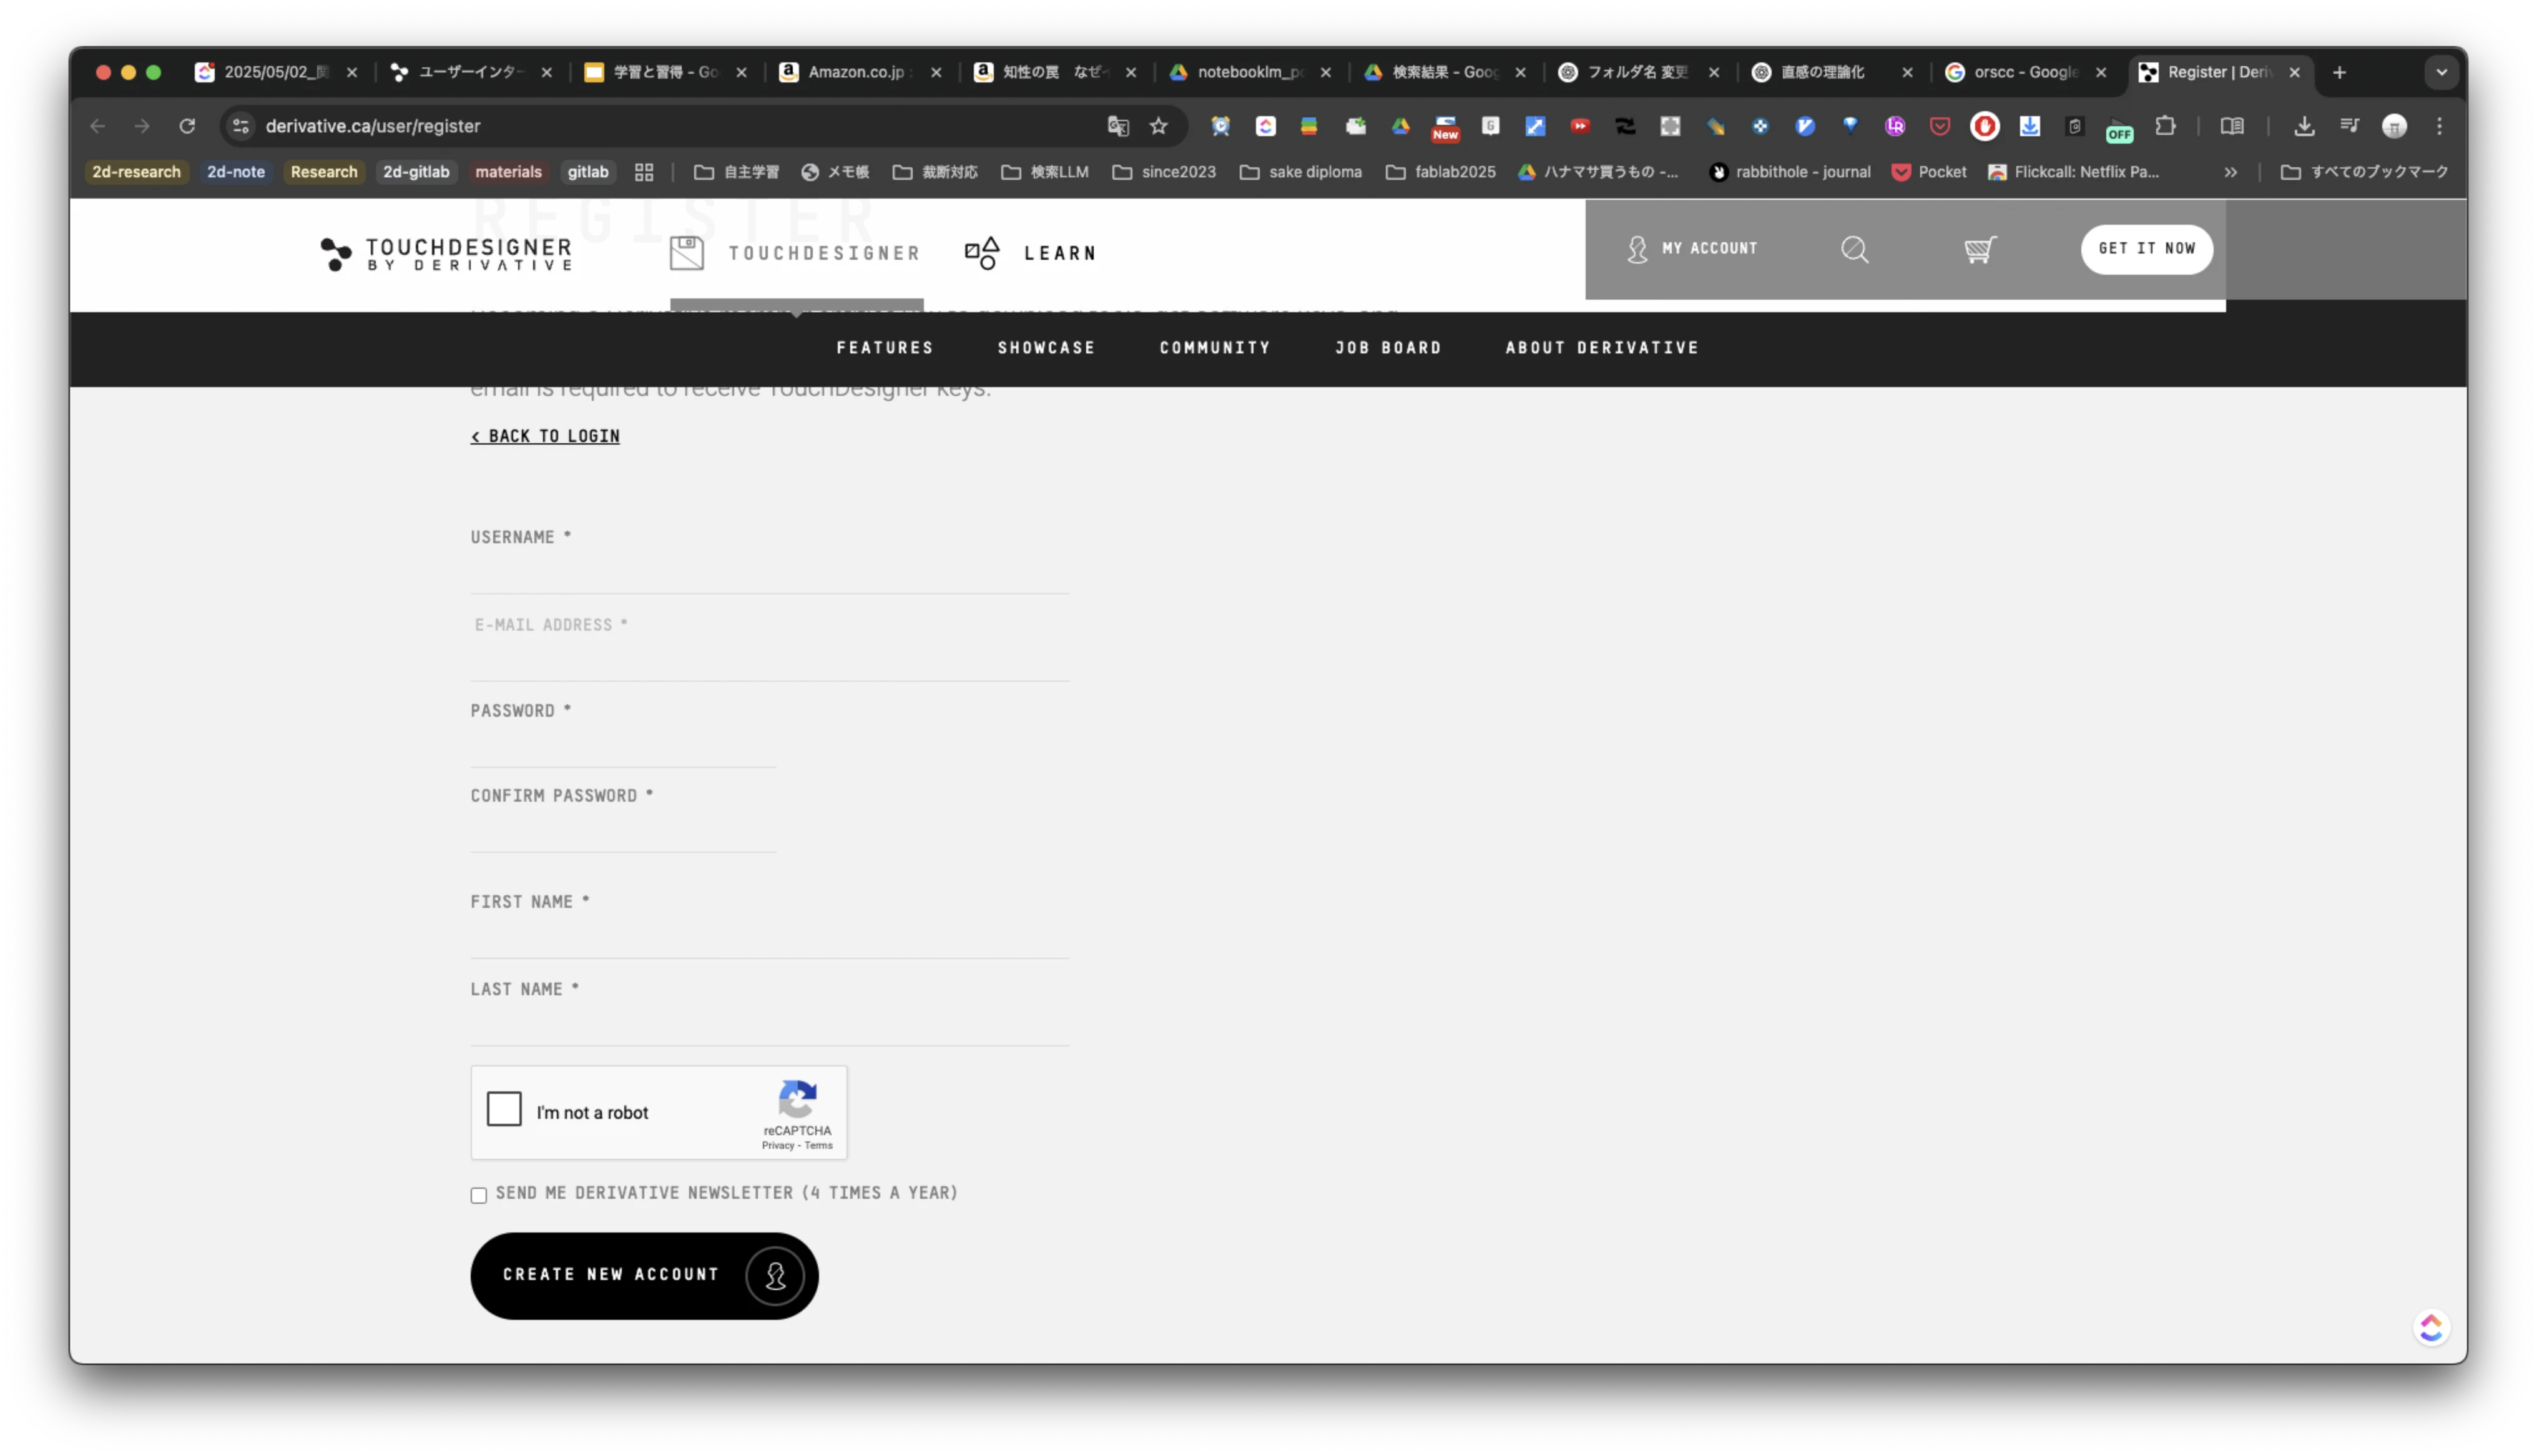
Task: Focus the Username input field
Action: pyautogui.click(x=770, y=573)
